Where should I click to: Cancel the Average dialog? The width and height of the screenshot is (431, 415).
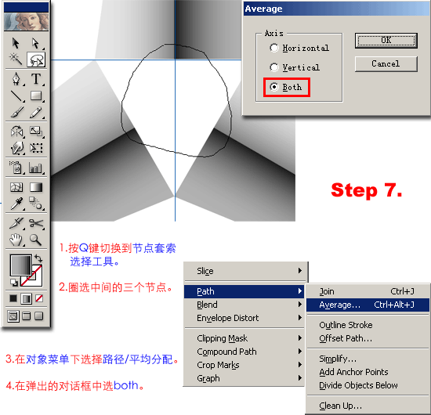[x=386, y=63]
